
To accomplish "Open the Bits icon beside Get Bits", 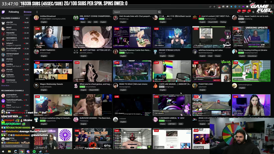I will [x=253, y=12].
